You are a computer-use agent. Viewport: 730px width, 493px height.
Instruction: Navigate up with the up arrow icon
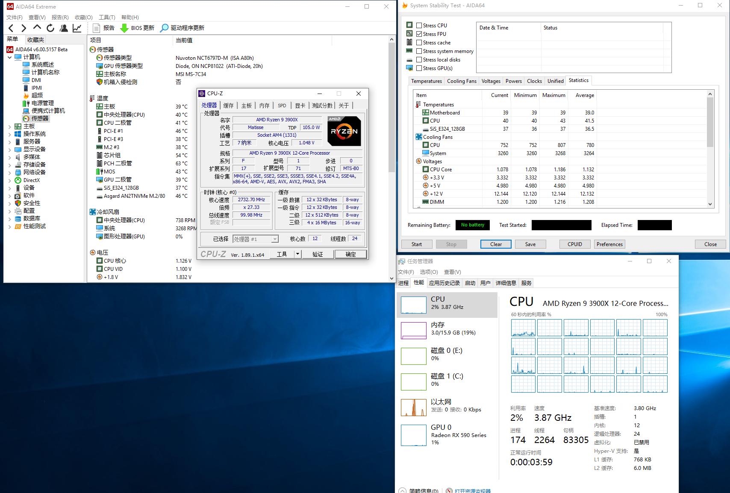tap(37, 28)
